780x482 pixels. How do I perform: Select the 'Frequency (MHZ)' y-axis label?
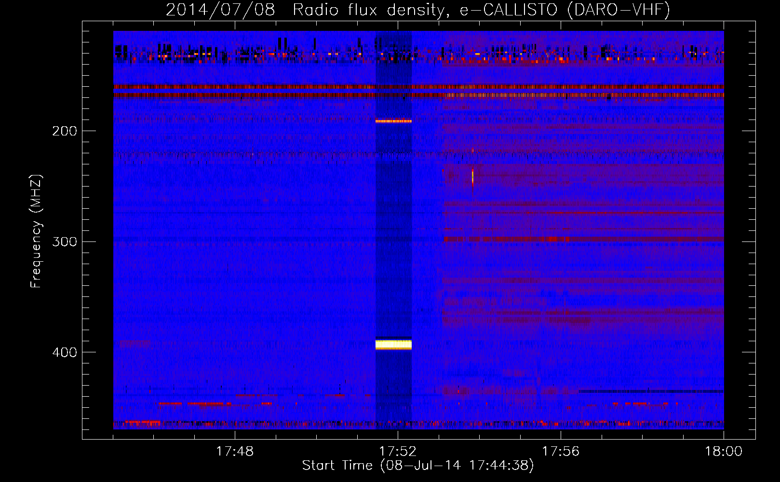point(36,231)
